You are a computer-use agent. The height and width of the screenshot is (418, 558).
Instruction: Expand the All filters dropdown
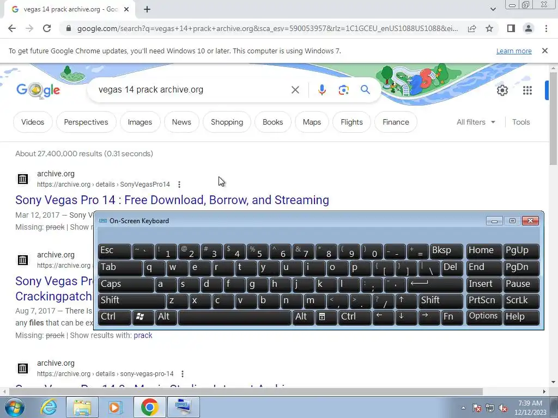476,122
